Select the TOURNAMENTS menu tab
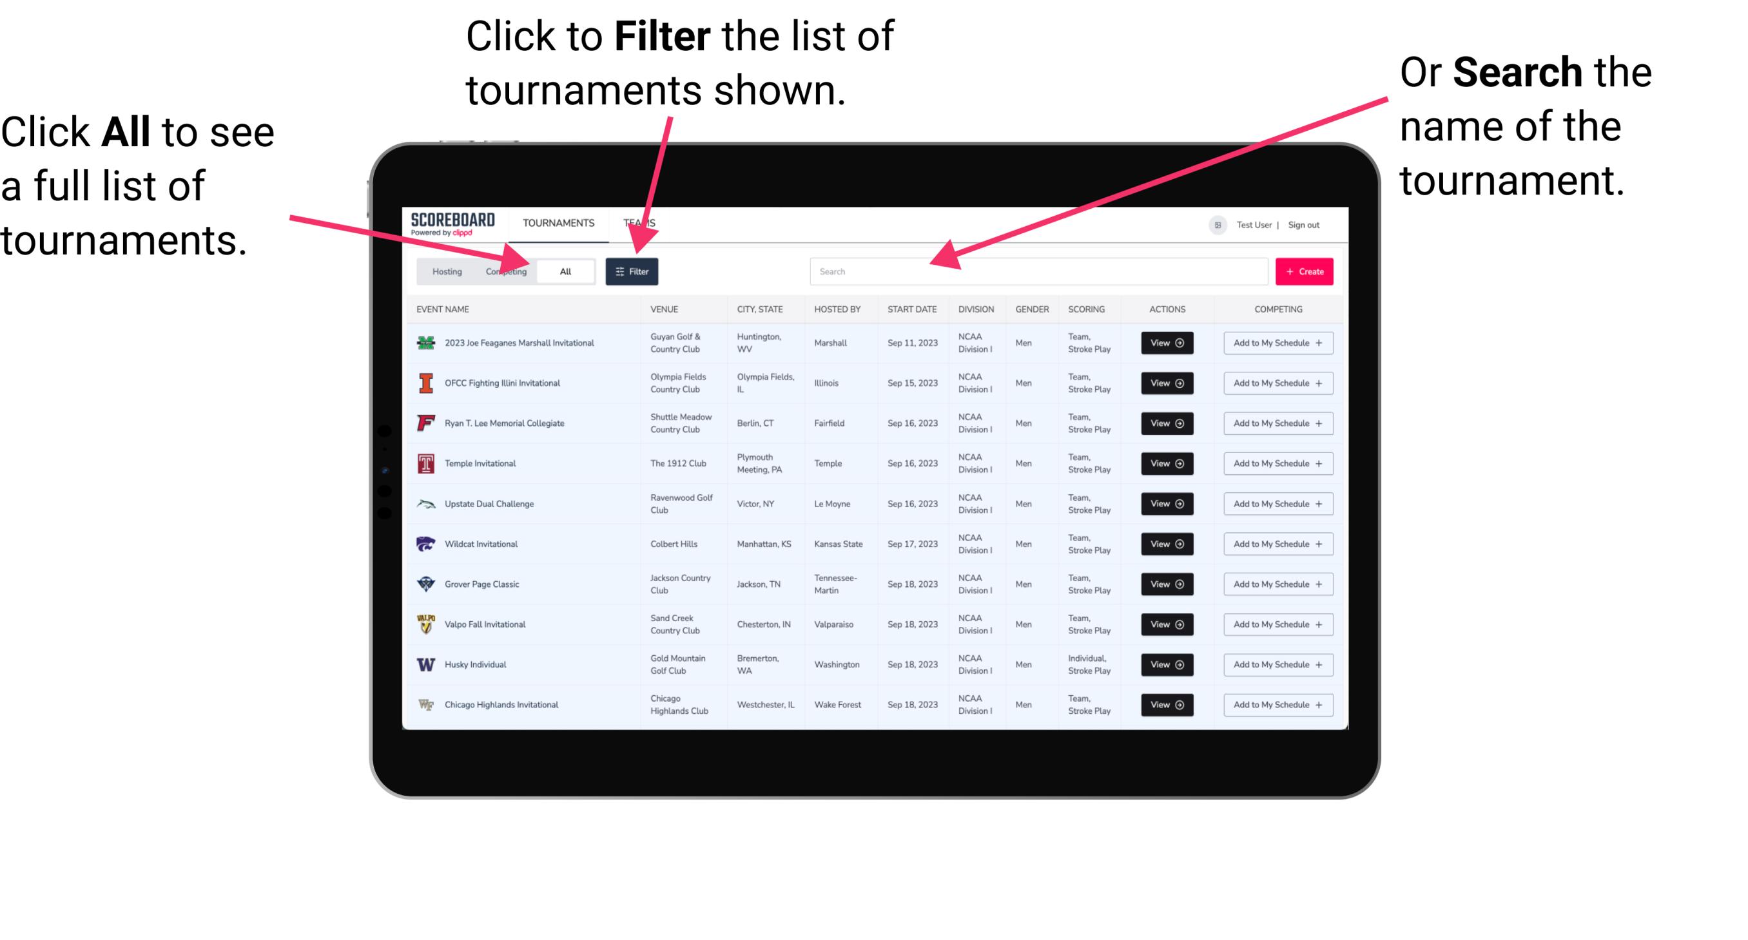Image resolution: width=1748 pixels, height=940 pixels. click(558, 222)
